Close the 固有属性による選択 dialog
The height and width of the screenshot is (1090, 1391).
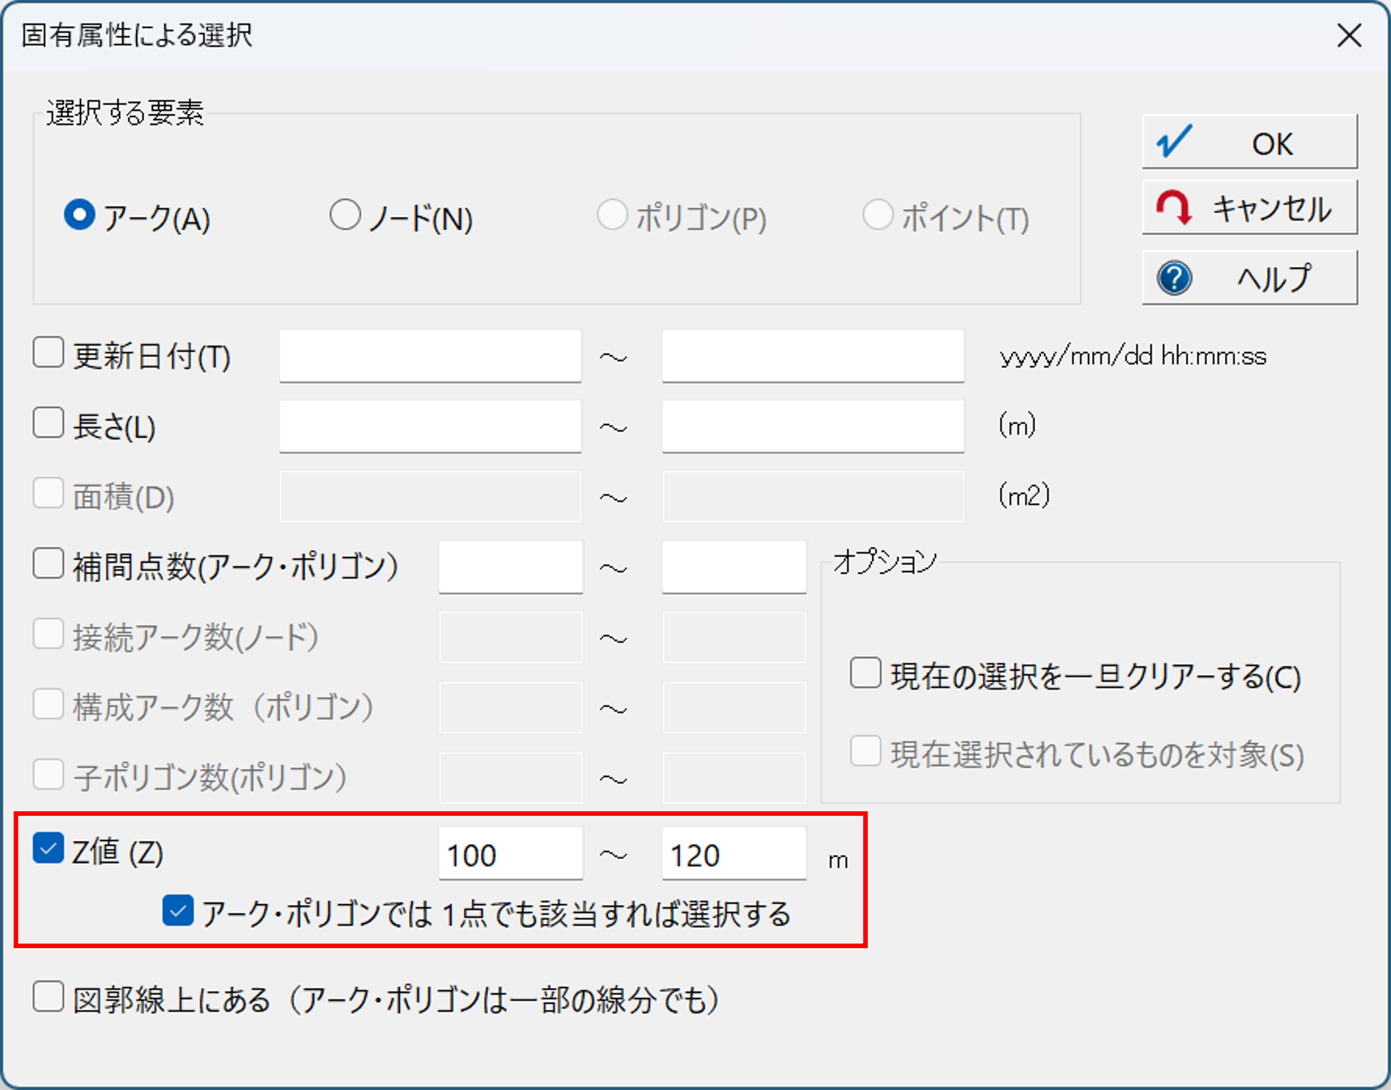[1348, 36]
